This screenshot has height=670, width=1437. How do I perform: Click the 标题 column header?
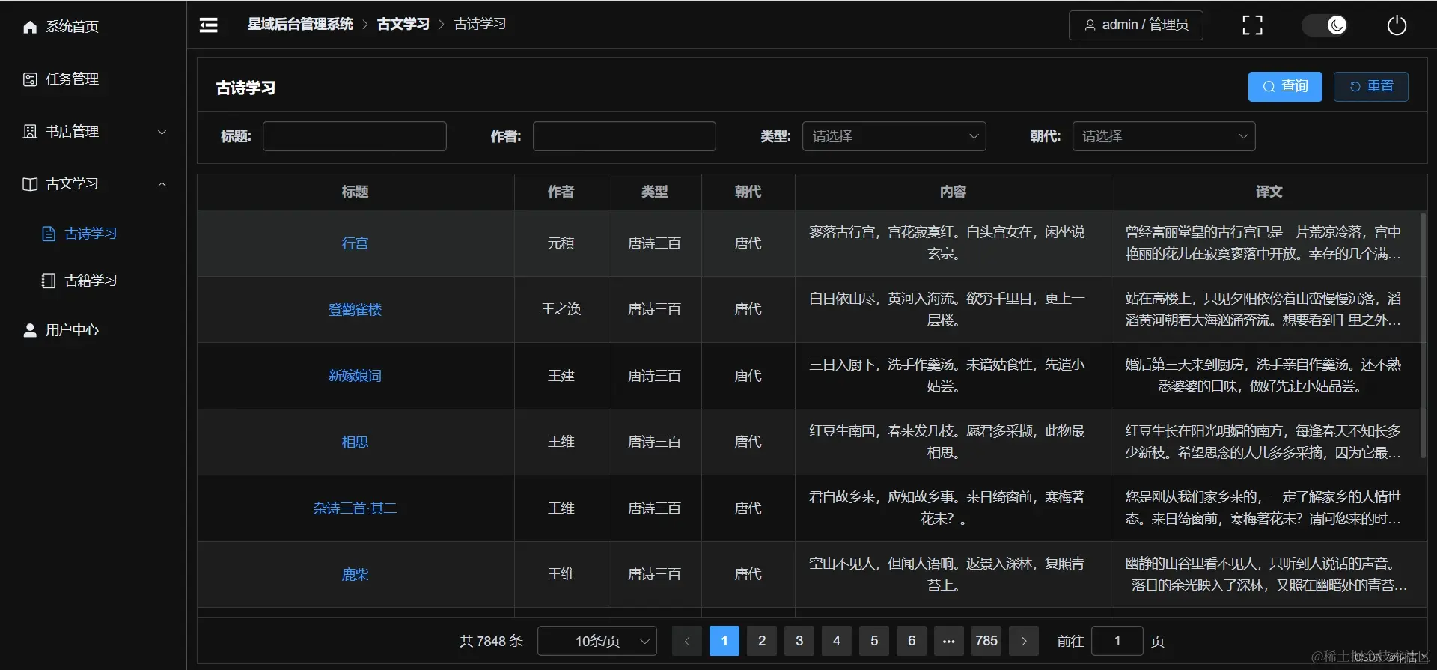point(355,192)
